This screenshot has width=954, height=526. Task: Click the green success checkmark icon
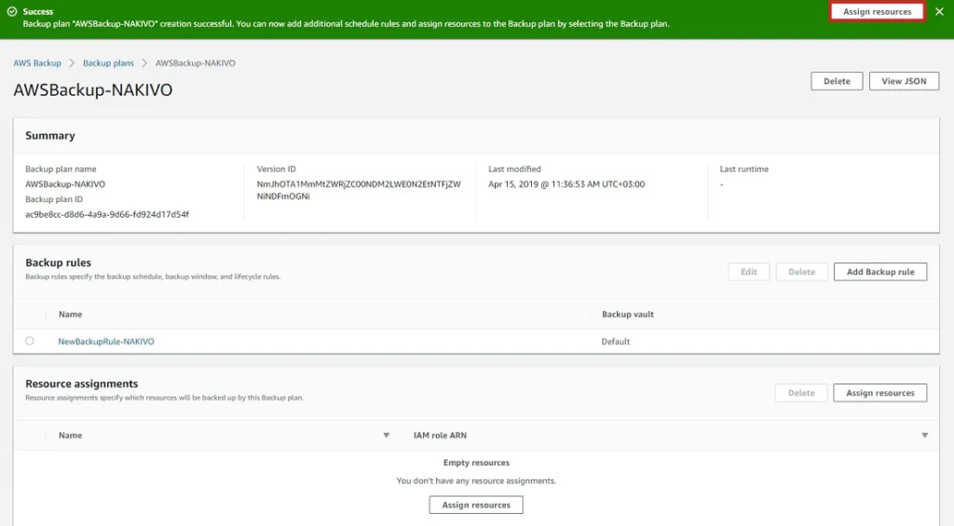12,12
